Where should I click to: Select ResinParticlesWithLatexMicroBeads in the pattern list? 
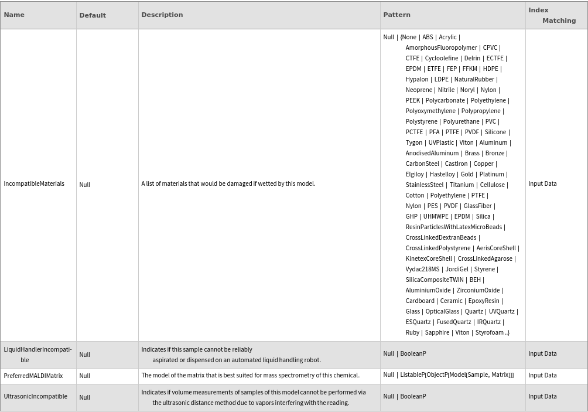[453, 227]
